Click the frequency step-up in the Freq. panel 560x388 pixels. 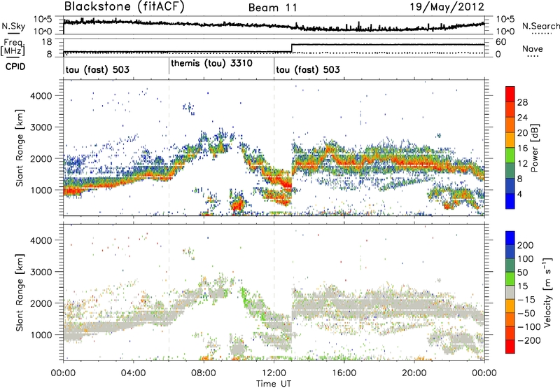pos(292,48)
